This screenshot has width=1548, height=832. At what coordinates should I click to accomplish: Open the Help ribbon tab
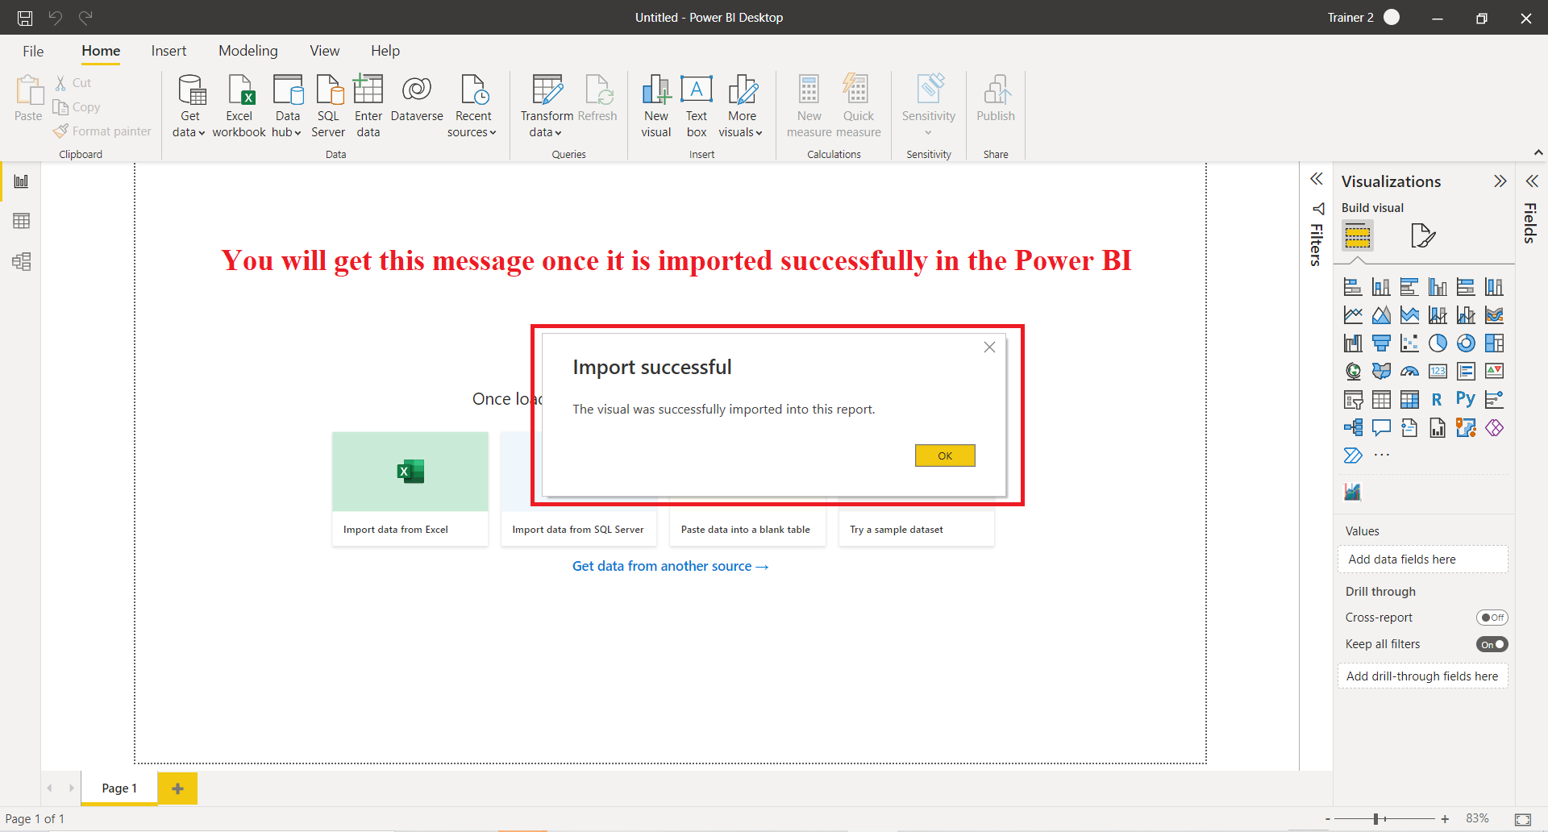(x=385, y=51)
